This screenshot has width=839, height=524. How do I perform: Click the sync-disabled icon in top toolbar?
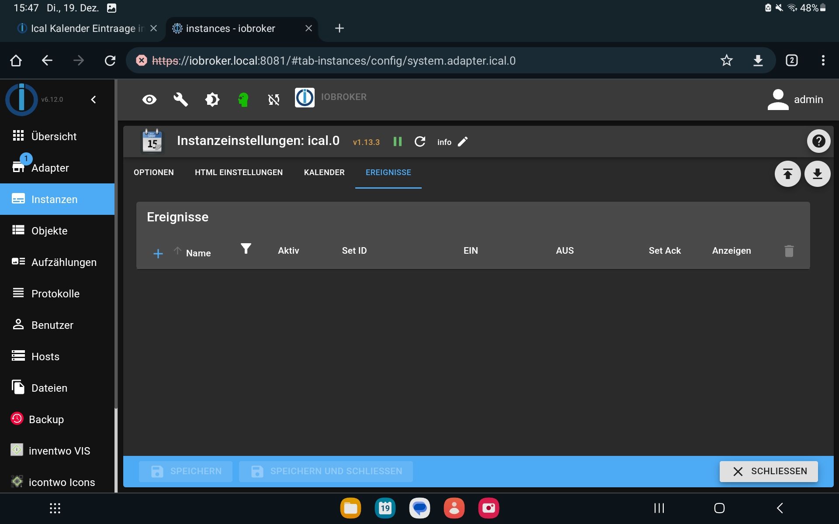click(274, 100)
